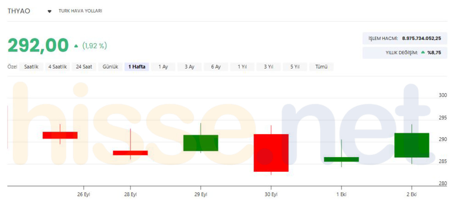The height and width of the screenshot is (203, 468).
Task: Click the THYAO ticker symbol
Action: 19,11
